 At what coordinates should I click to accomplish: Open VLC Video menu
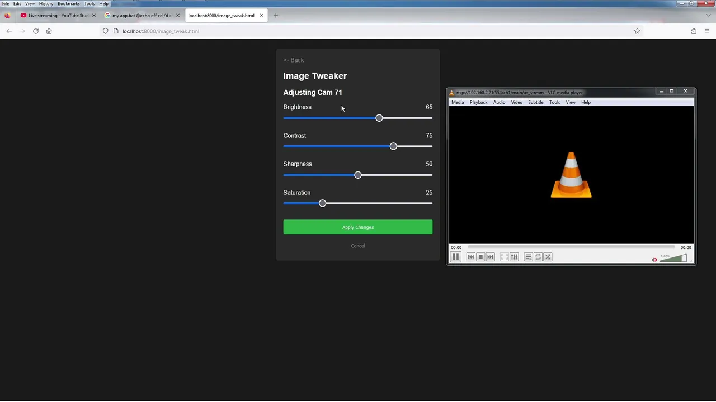click(517, 102)
